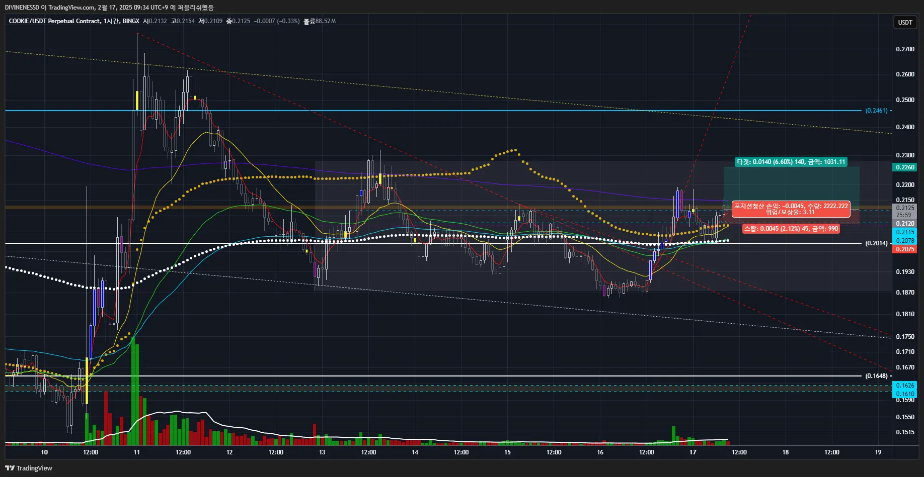Click date 17 on time axis

[x=693, y=452]
